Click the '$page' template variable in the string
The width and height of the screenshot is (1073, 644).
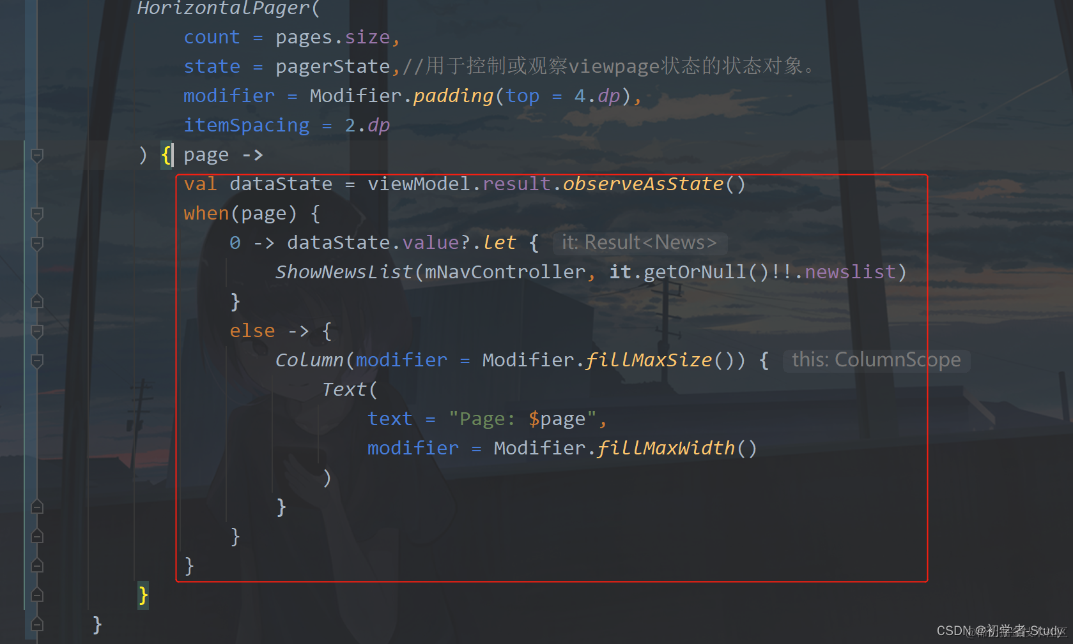coord(557,419)
